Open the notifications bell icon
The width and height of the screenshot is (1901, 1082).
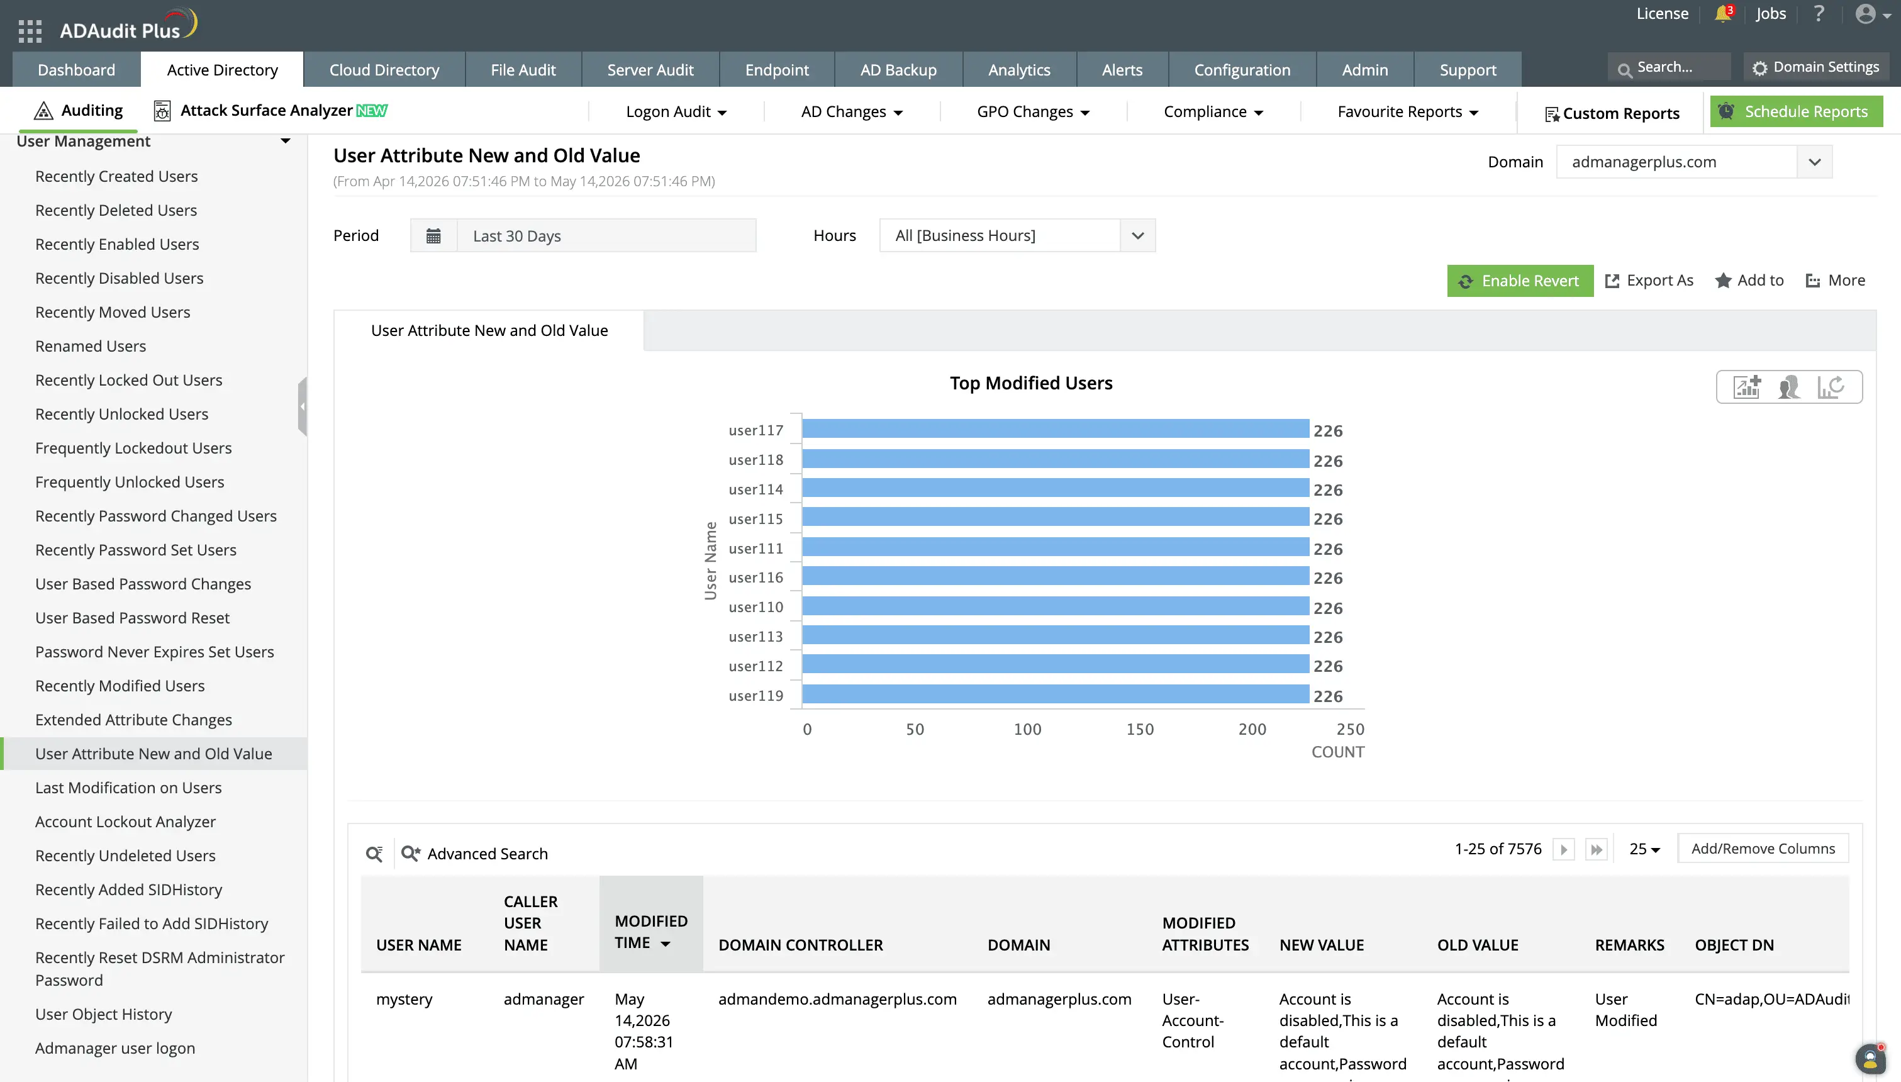pyautogui.click(x=1723, y=14)
